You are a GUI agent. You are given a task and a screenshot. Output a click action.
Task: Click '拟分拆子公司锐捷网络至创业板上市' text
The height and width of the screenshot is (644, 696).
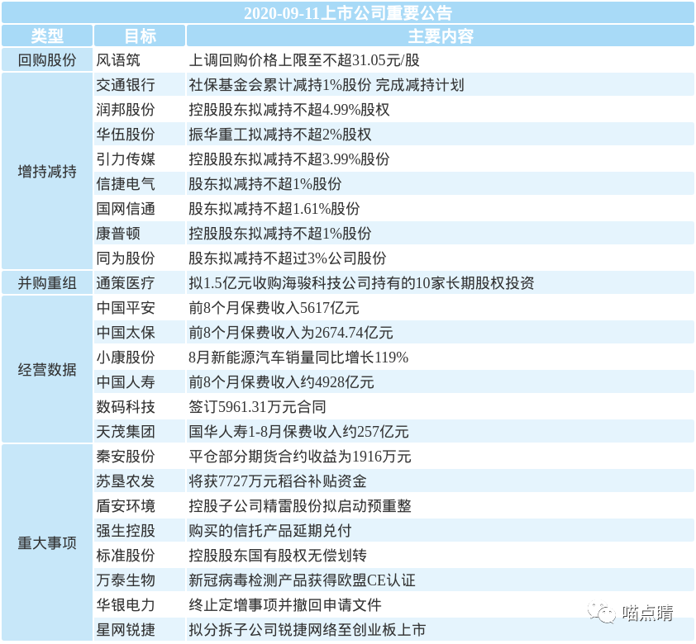tap(307, 629)
